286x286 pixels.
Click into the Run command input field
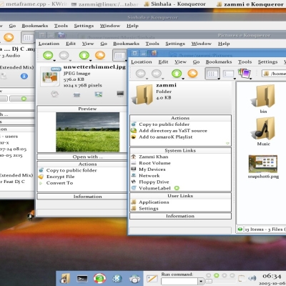pos(179,282)
